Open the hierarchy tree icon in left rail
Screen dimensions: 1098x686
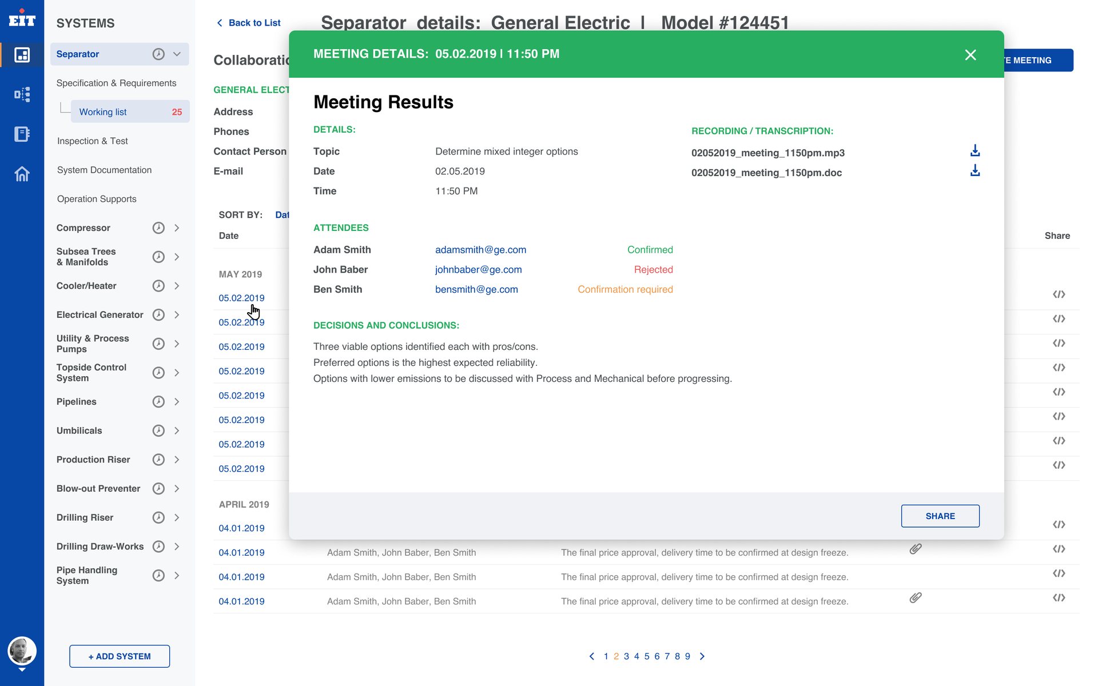pyautogui.click(x=22, y=94)
